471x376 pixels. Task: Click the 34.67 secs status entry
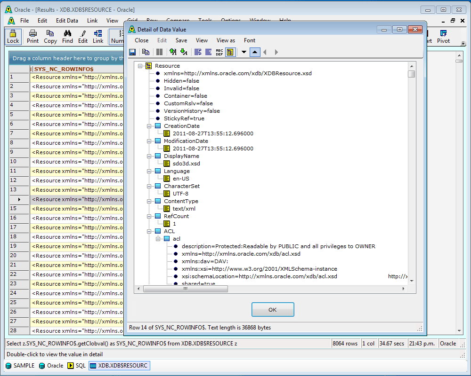392,344
